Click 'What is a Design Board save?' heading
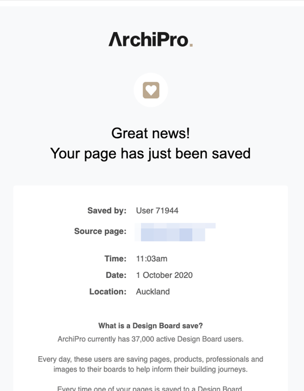 [x=151, y=326]
